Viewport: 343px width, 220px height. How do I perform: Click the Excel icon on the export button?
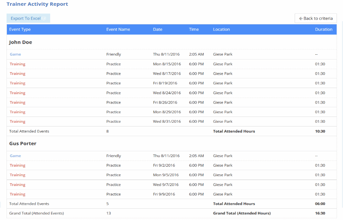coord(44,19)
